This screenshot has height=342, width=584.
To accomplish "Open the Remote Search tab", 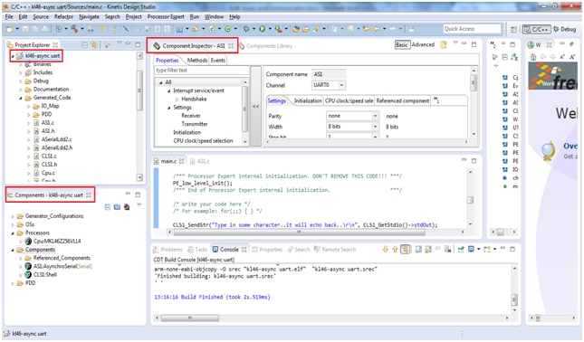I will click(335, 250).
